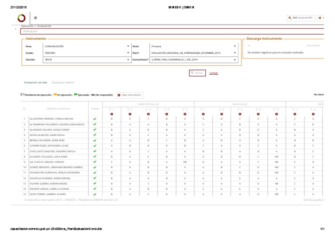Click info icon under BULLYING P-3 column
Viewport: 335px width, 237px height.
coord(239,114)
